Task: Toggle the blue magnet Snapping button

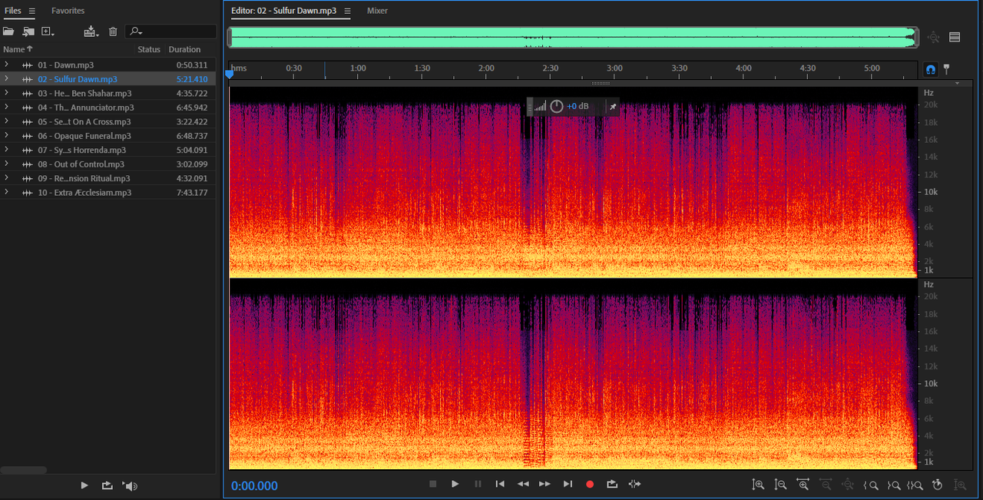Action: pyautogui.click(x=931, y=69)
